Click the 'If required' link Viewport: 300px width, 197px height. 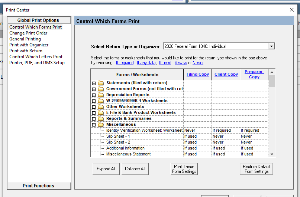(x=125, y=63)
